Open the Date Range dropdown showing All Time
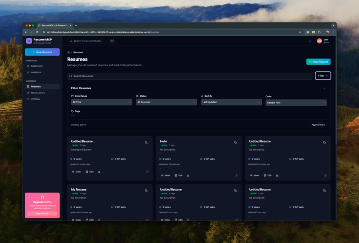 pyautogui.click(x=102, y=102)
